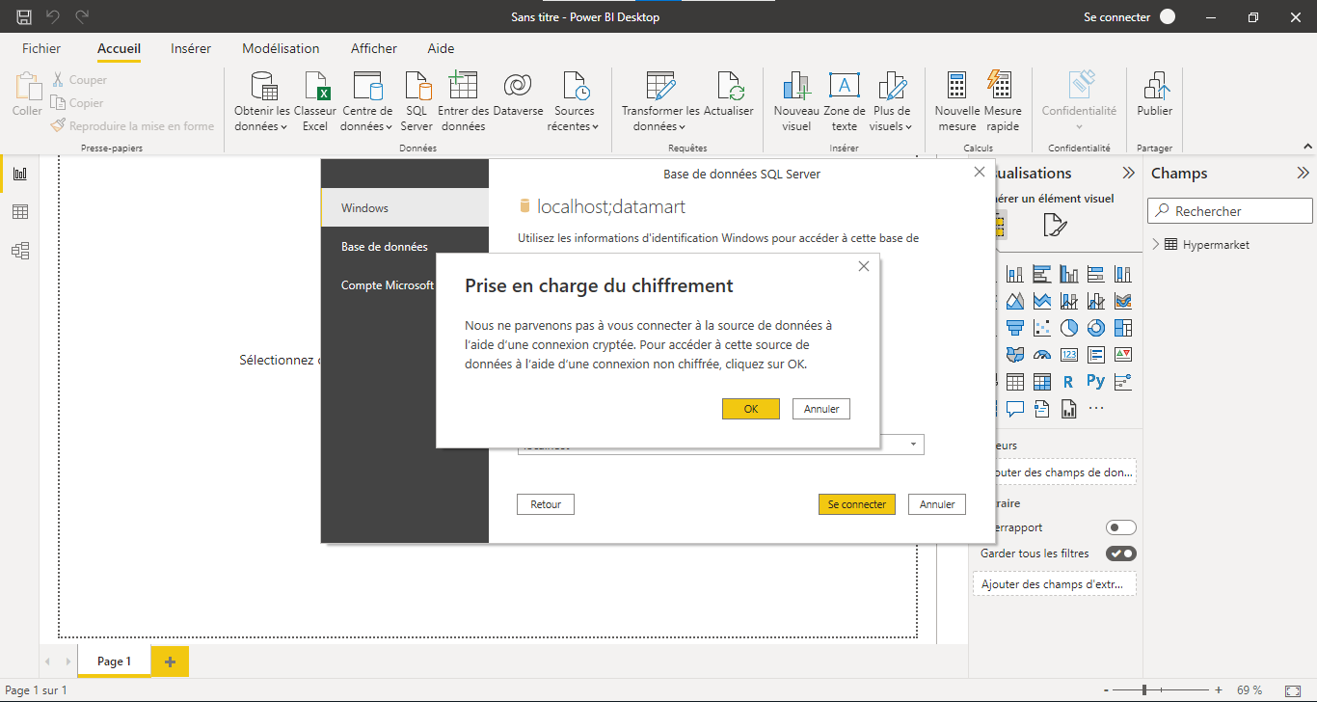The width and height of the screenshot is (1317, 702).
Task: Open the Model view sidebar icon
Action: click(x=20, y=251)
